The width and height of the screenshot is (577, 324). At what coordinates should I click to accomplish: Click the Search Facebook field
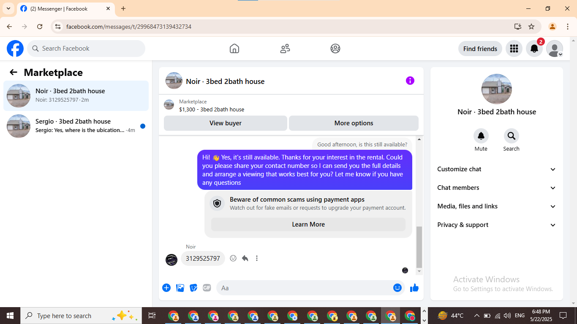[86, 49]
